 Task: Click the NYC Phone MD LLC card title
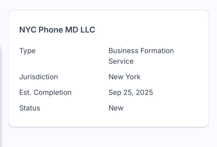tap(57, 30)
